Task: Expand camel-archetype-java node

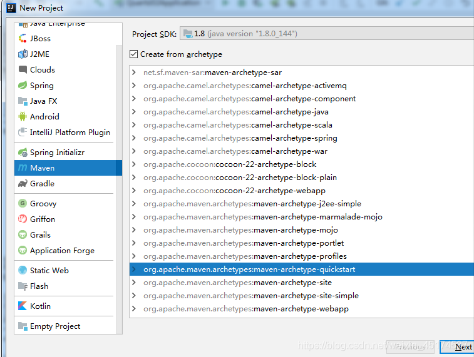Action: (x=134, y=112)
